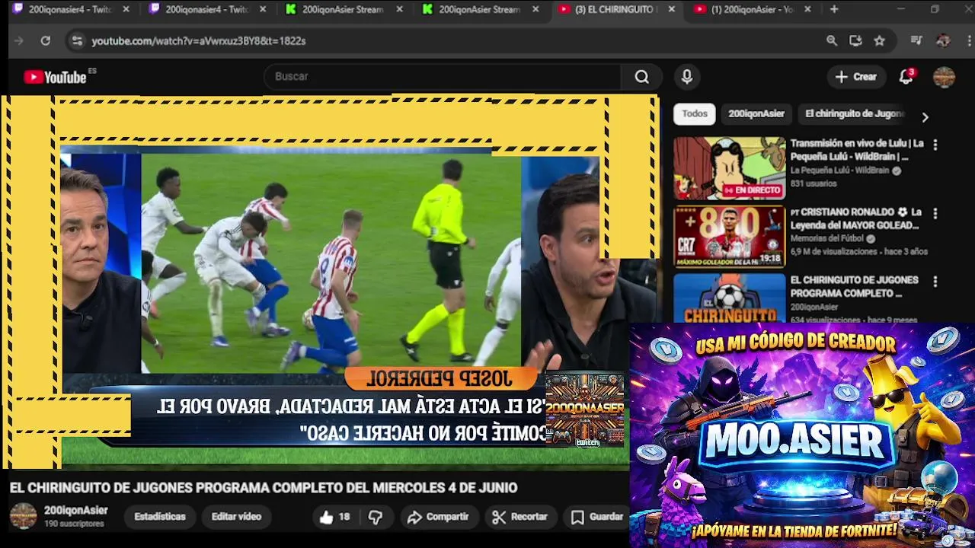975x548 pixels.
Task: Click the youtube.com address bar URL
Action: point(199,41)
